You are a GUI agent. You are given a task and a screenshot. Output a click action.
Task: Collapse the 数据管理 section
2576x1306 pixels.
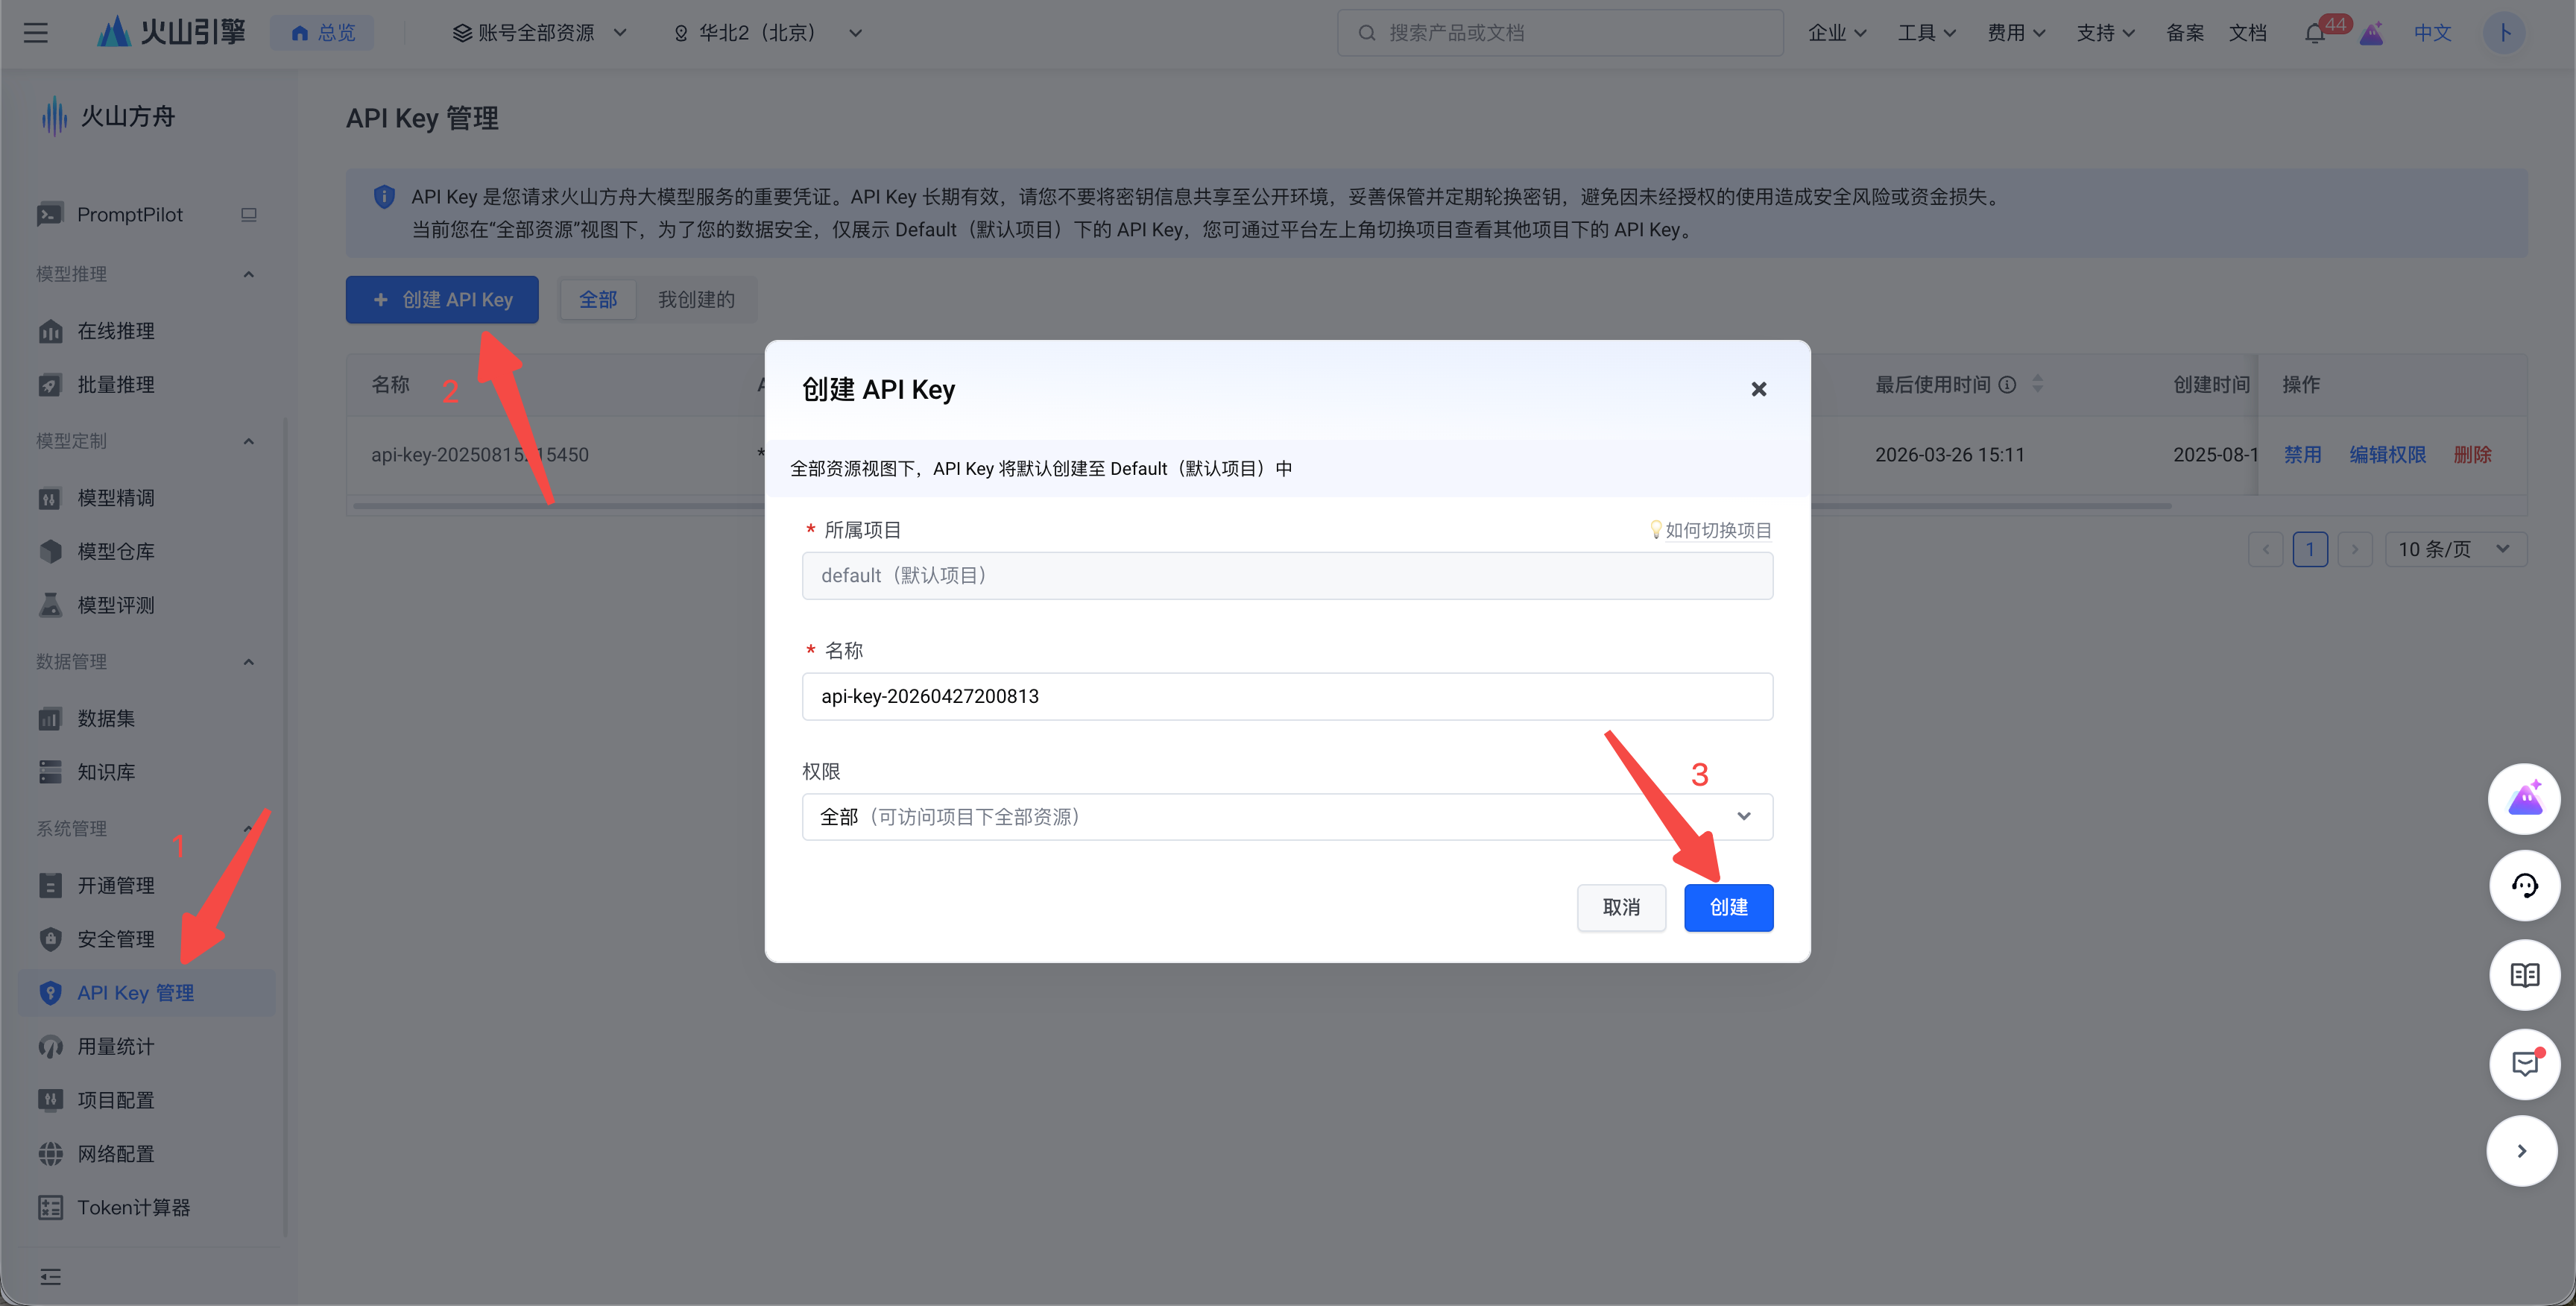(249, 662)
